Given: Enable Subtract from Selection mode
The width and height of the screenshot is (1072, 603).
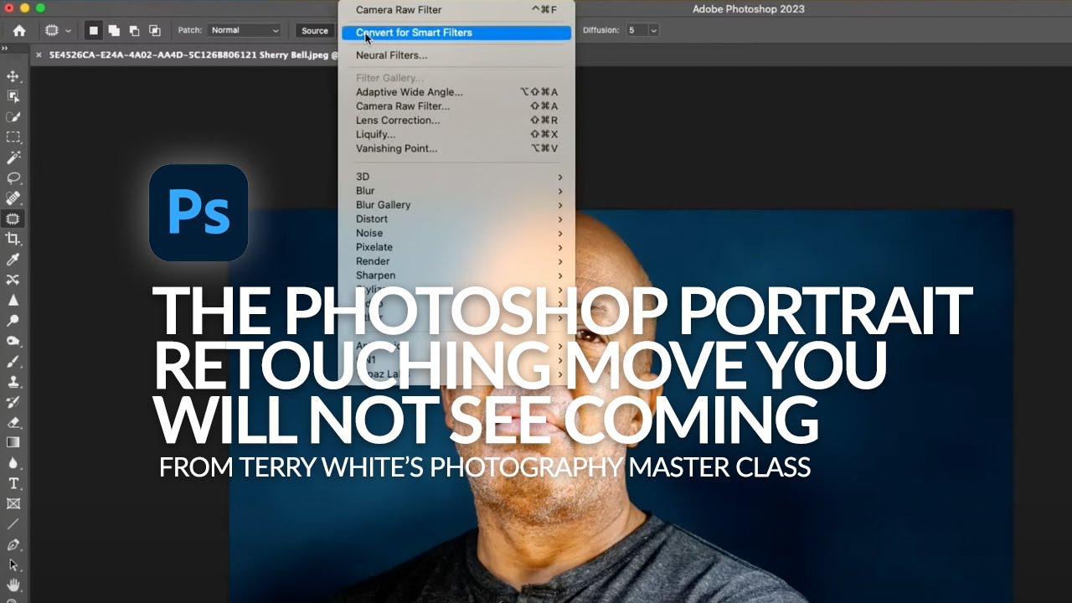Looking at the screenshot, I should (x=134, y=30).
